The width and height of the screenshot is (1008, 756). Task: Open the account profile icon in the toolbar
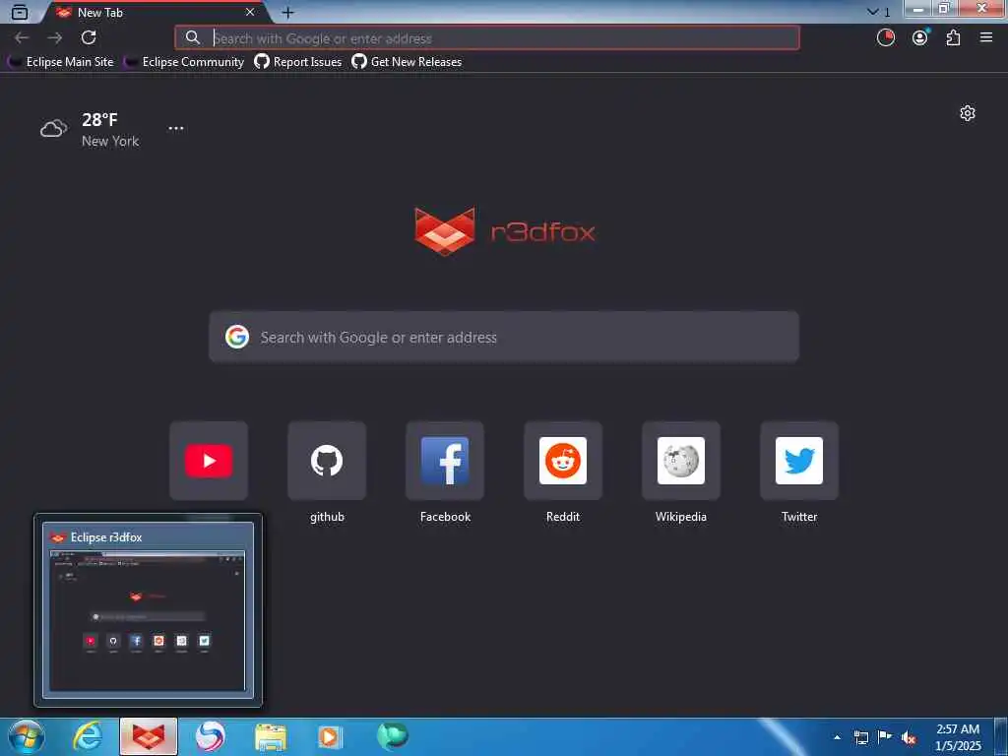(x=920, y=38)
